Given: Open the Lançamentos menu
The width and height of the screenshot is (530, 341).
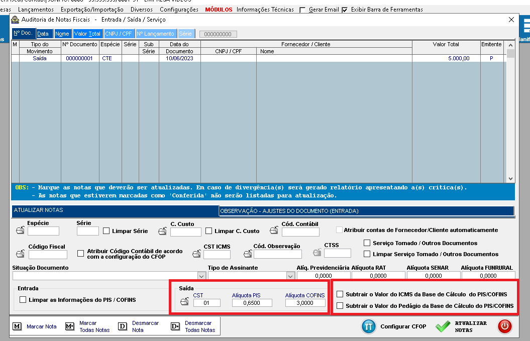Looking at the screenshot, I should coord(36,10).
